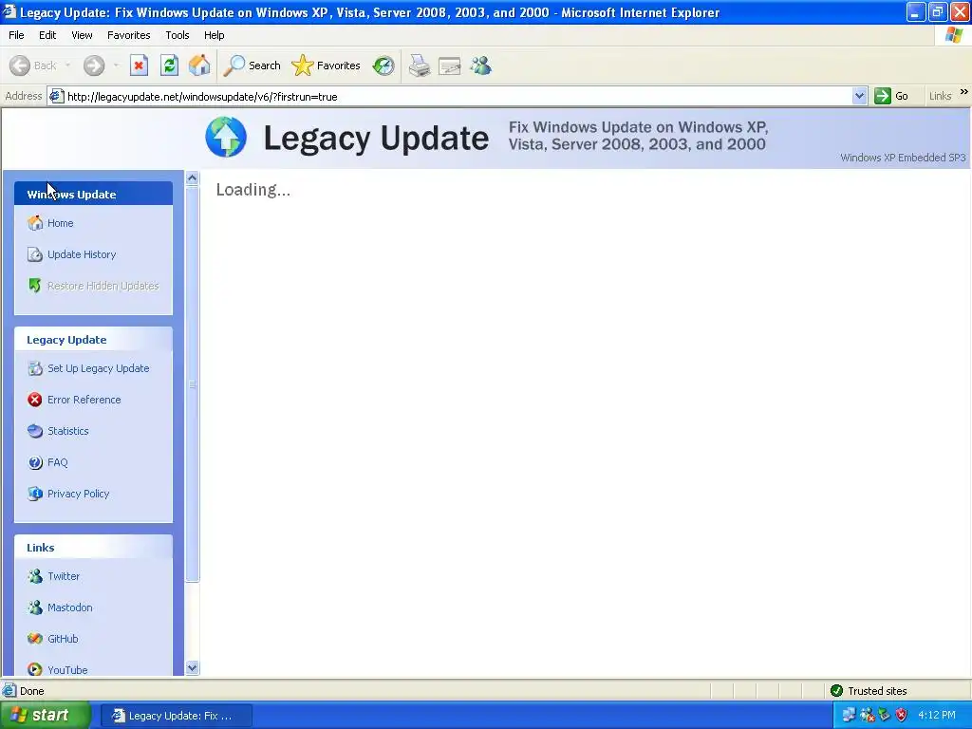Image resolution: width=972 pixels, height=729 pixels.
Task: Click Restore Hidden Updates in the sidebar
Action: (103, 286)
